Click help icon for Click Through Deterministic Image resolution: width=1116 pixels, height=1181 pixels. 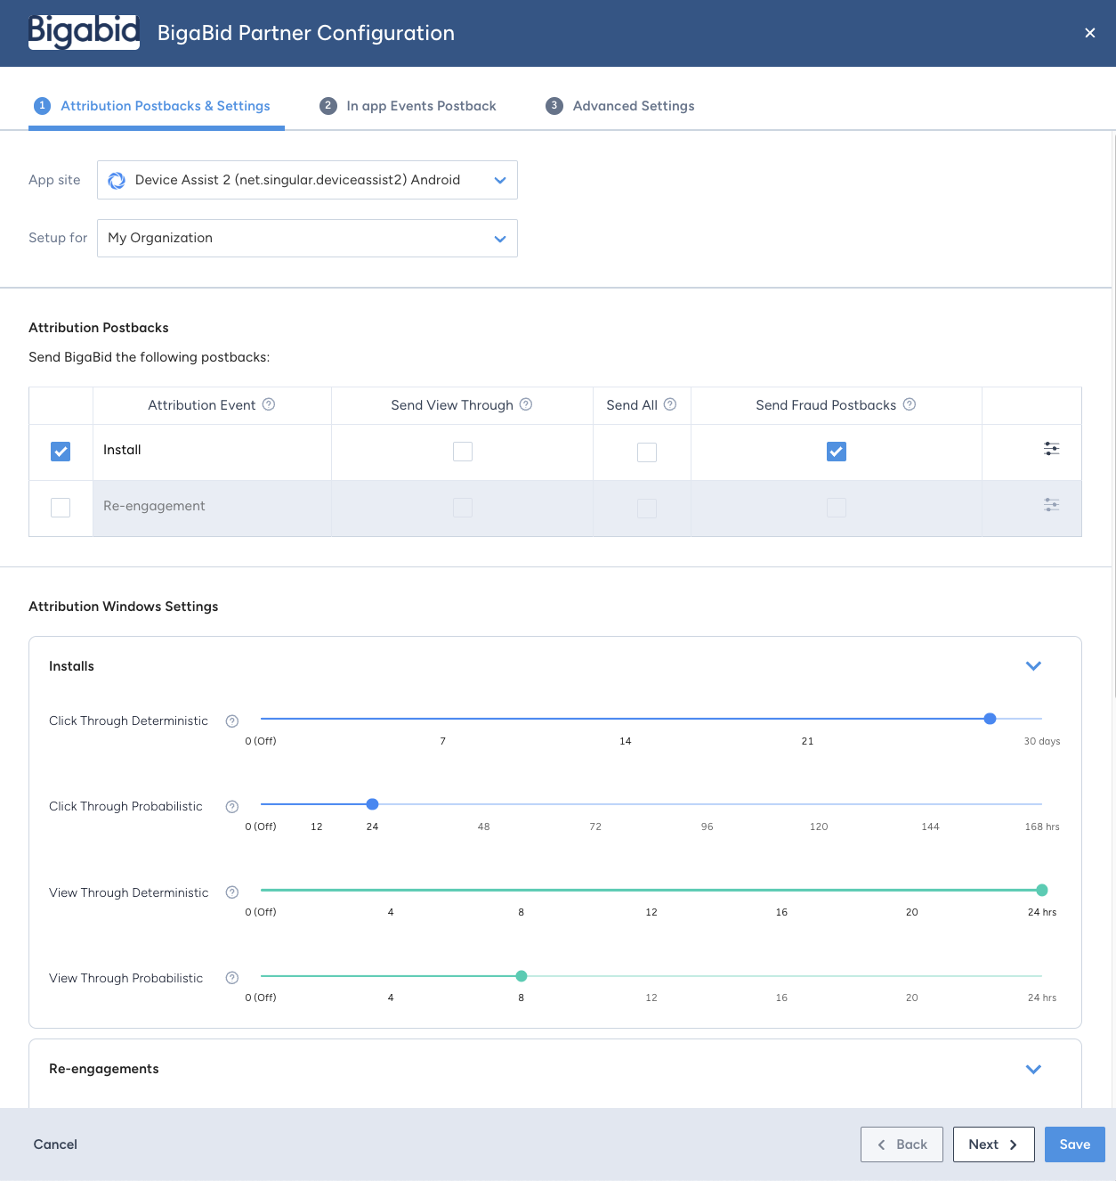click(x=232, y=721)
